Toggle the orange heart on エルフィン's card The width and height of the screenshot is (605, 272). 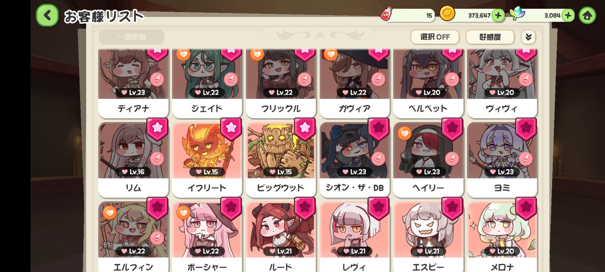click(110, 213)
